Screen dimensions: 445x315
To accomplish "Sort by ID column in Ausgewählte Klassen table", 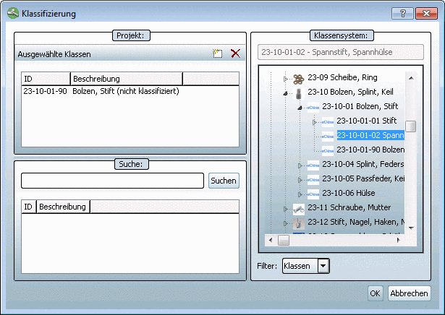I will click(46, 79).
